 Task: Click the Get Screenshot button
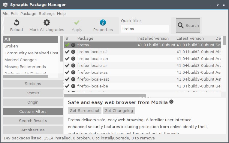click(85, 110)
